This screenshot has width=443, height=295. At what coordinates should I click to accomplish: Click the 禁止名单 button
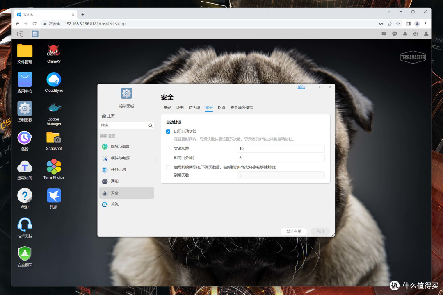(x=294, y=231)
